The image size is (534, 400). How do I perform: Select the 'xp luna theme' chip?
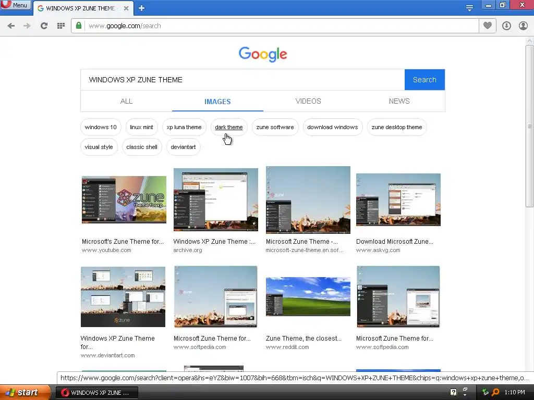pos(184,127)
